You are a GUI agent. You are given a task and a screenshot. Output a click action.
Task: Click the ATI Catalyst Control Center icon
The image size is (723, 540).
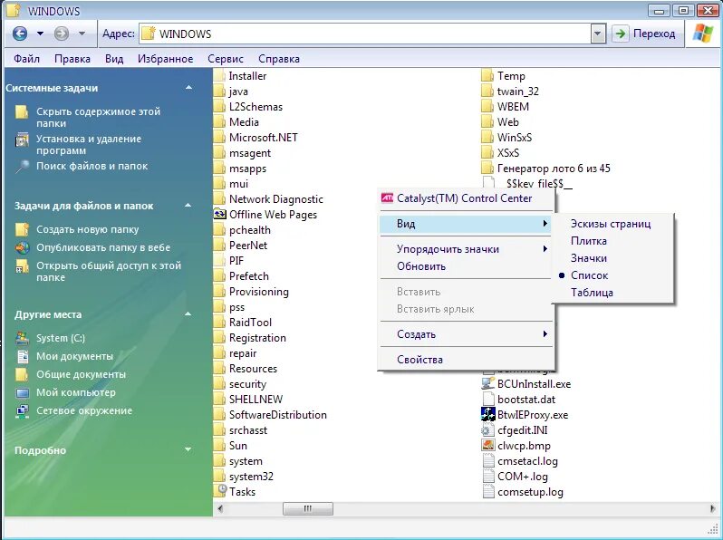click(388, 198)
